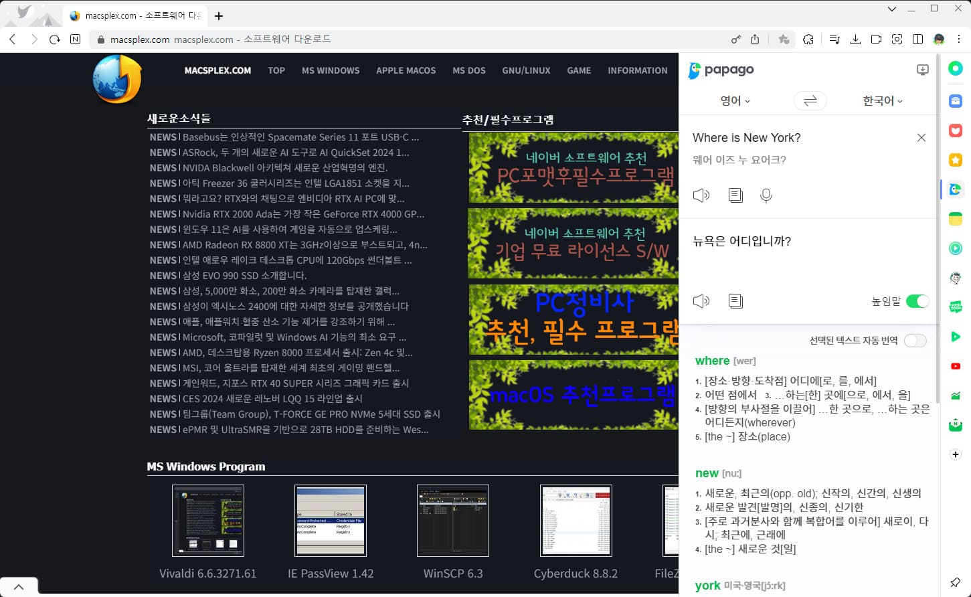Open the Papago parrot sidebar icon

[956, 189]
